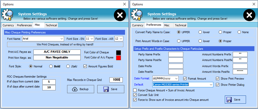The image size is (258, 109).
Task: Toggle Amount Figures Bold checkbox
Action: pos(85,66)
